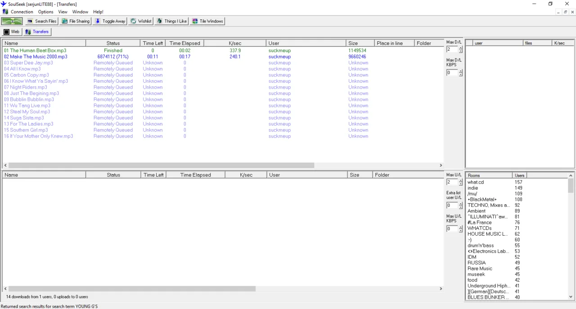Increase Max U/L KBPS with up arrow
Image resolution: width=576 pixels, height=309 pixels.
(x=460, y=227)
